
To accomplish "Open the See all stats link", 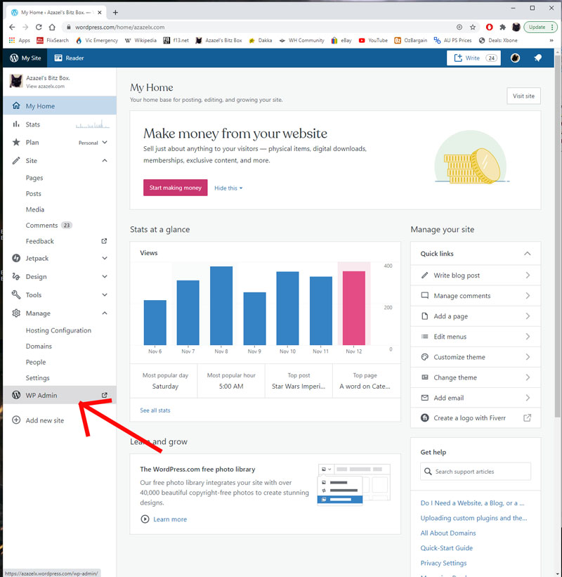I will [x=155, y=410].
